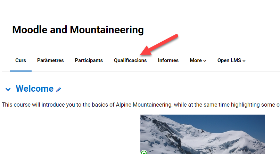Click the snowy mountain photo
Image resolution: width=280 pixels, height=158 pixels.
(202, 134)
